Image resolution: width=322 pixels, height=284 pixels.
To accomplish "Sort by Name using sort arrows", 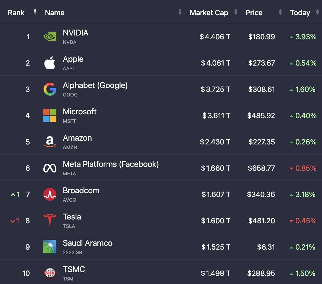I will pyautogui.click(x=180, y=12).
